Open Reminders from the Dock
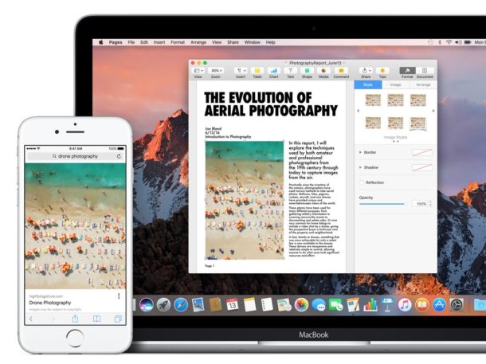 267,305
